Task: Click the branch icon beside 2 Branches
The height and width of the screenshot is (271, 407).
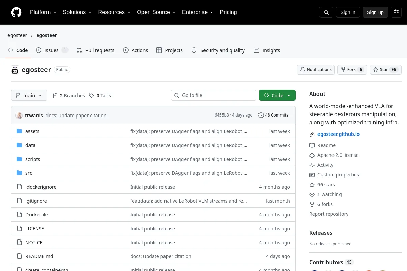Action: point(55,96)
